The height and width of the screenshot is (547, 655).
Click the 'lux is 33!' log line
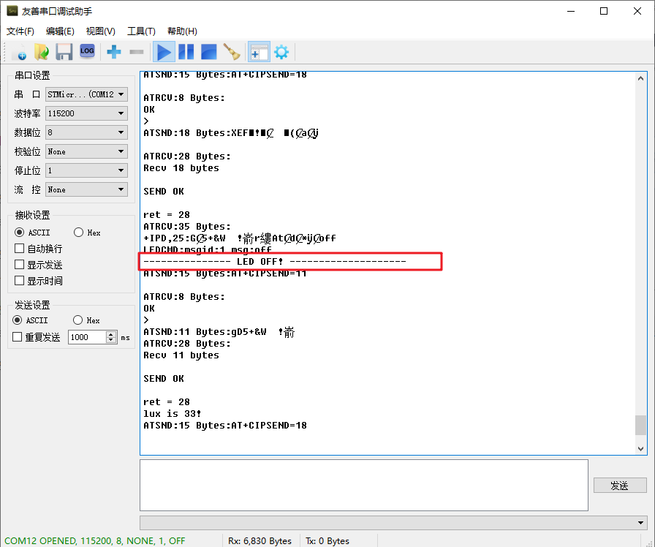(172, 414)
